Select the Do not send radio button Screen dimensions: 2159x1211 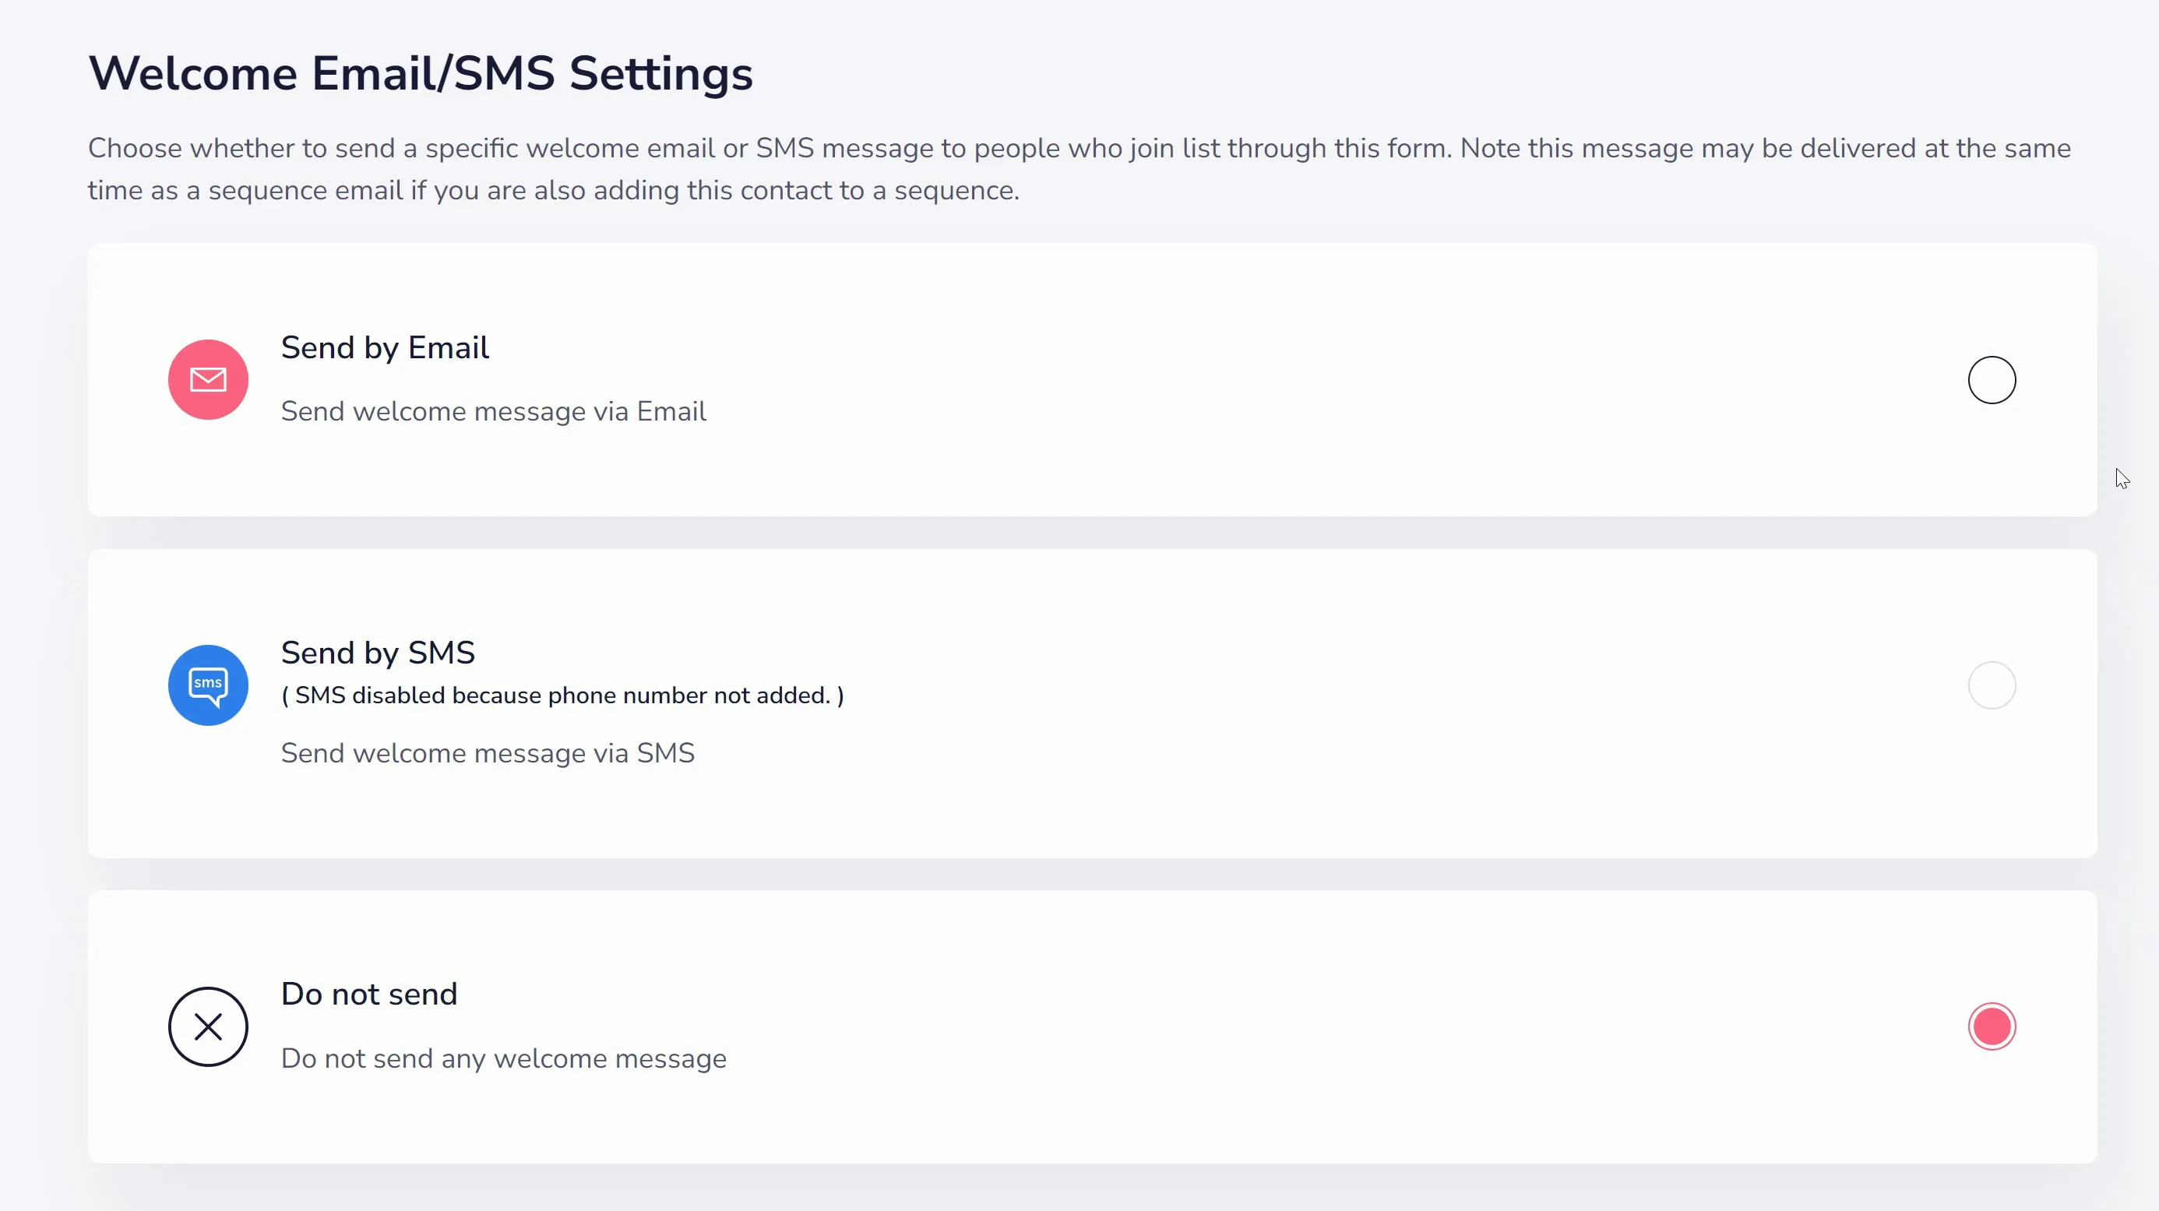point(1992,1026)
